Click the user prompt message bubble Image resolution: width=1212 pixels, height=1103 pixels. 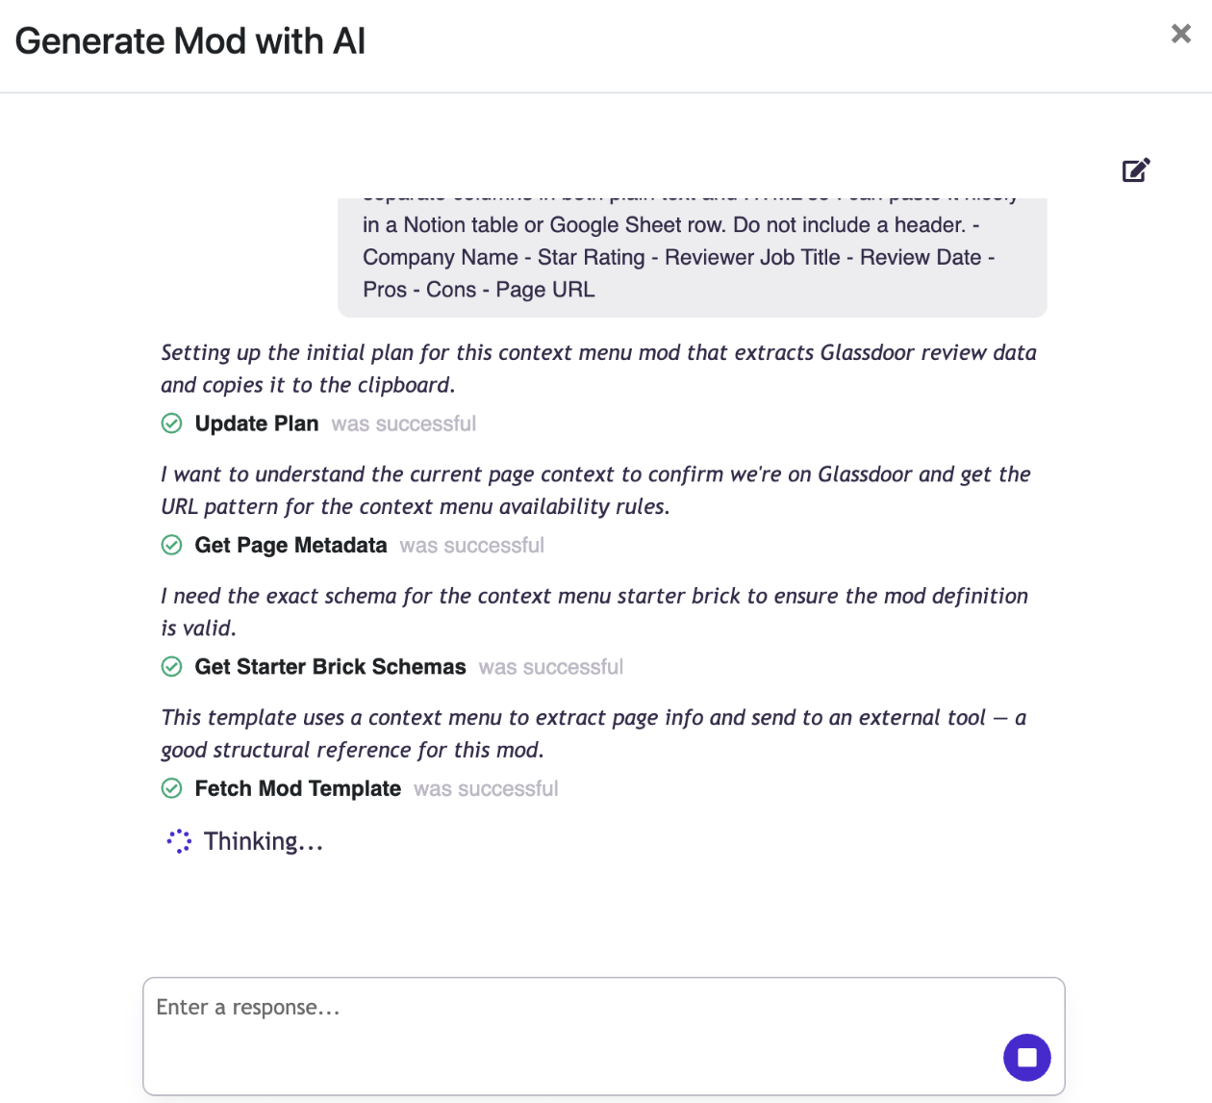click(x=691, y=257)
